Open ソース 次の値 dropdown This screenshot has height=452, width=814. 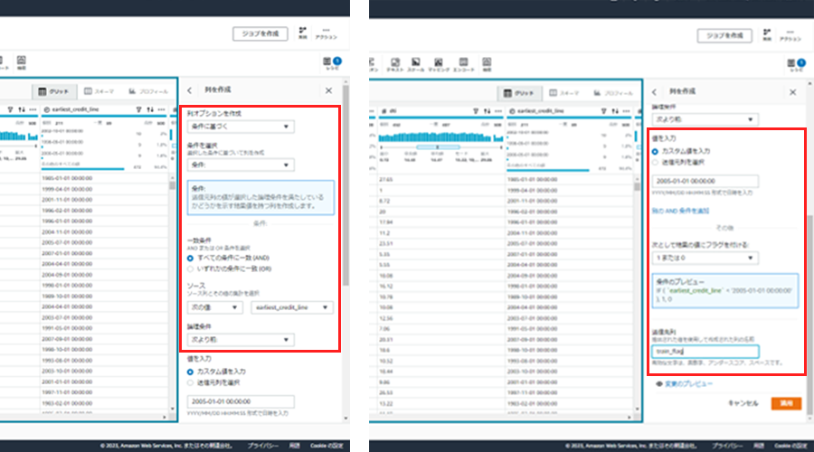(x=214, y=307)
